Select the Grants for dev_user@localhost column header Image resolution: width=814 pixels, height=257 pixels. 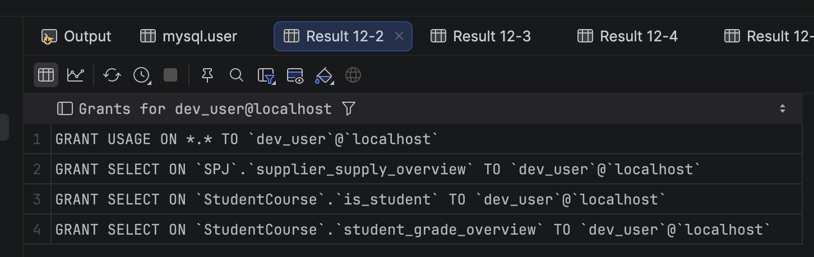(205, 108)
